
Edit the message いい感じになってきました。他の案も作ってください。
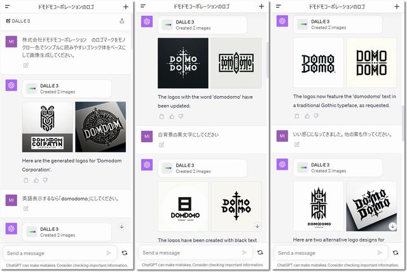(297, 144)
